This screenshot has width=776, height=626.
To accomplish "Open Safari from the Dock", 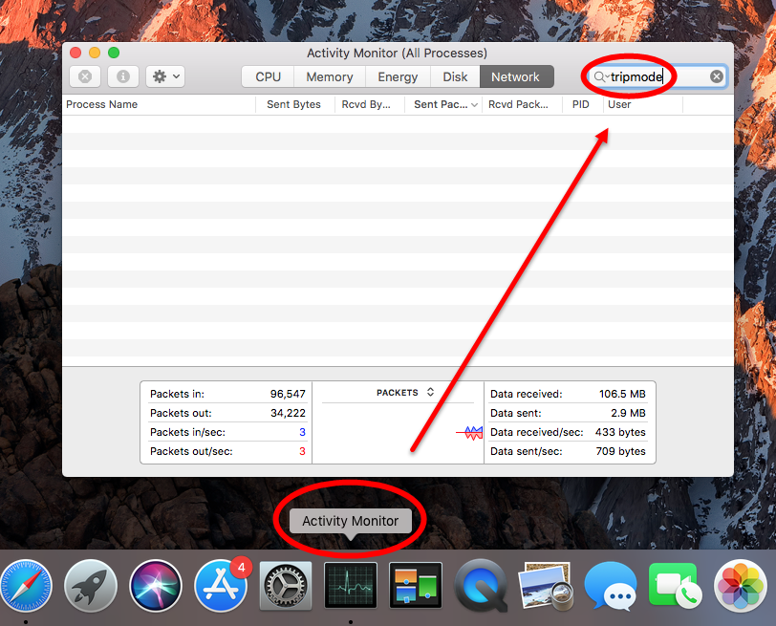I will 26,584.
